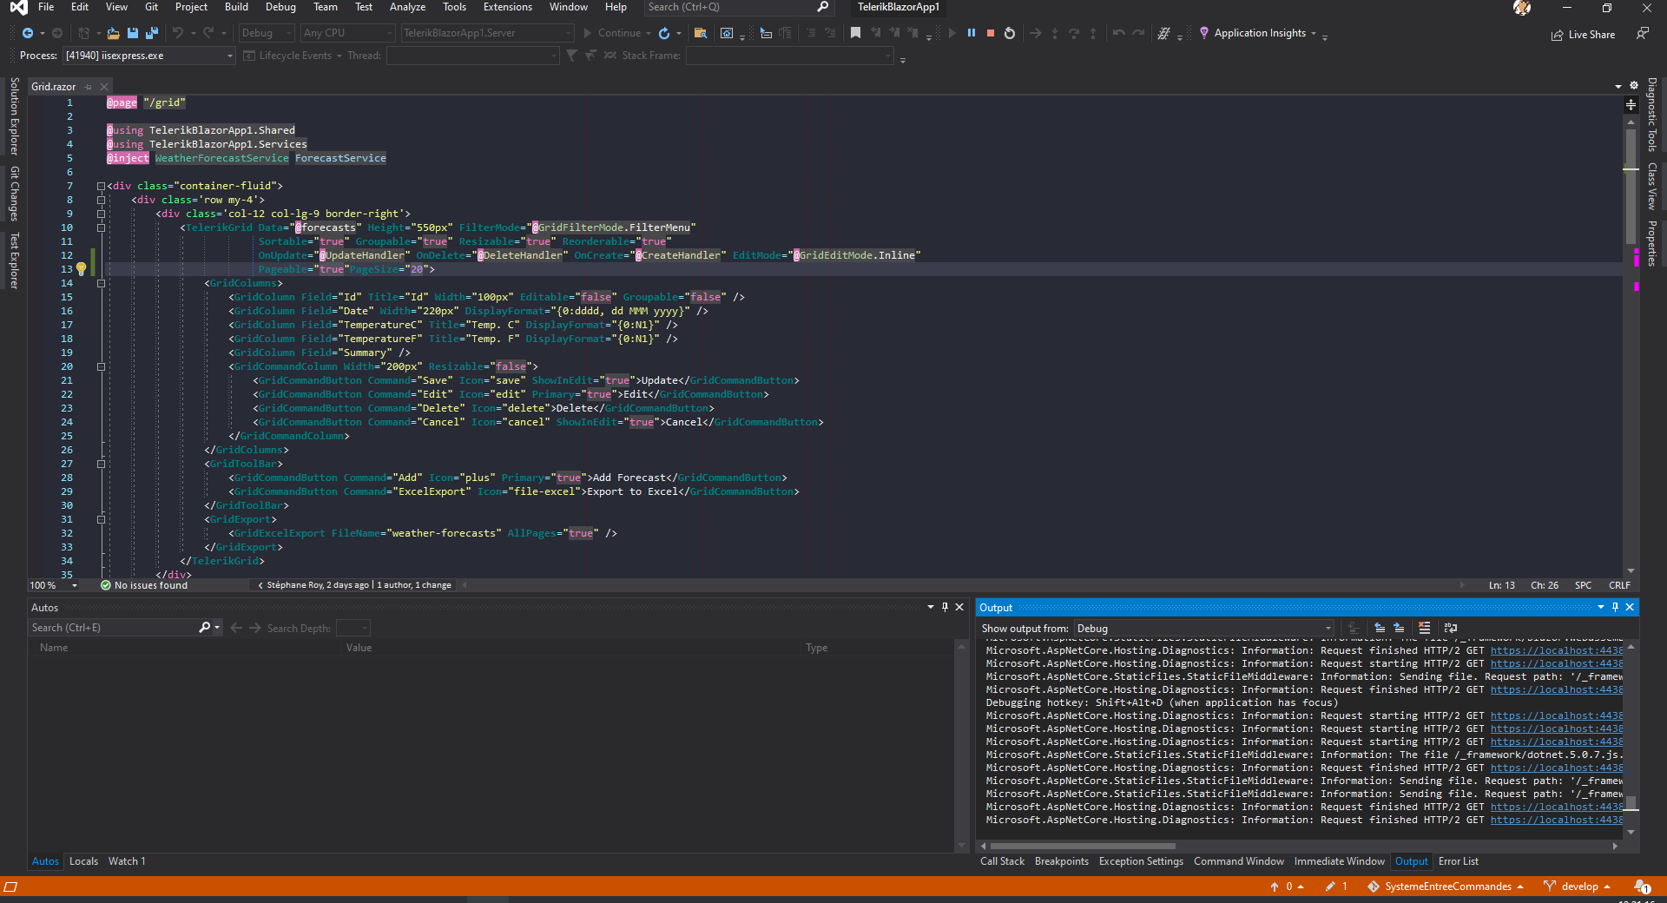
Task: Go to next message in Output
Action: point(1399,628)
